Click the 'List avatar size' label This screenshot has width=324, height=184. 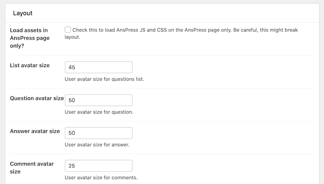click(x=30, y=66)
